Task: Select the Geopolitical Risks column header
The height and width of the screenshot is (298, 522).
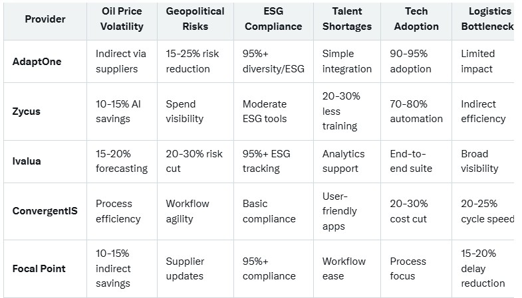Action: tap(194, 19)
